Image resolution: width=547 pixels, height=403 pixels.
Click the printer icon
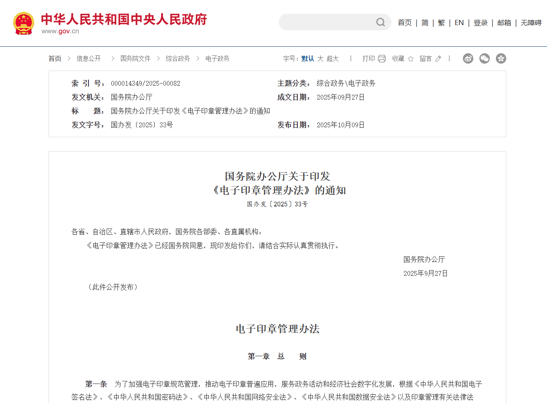click(381, 58)
